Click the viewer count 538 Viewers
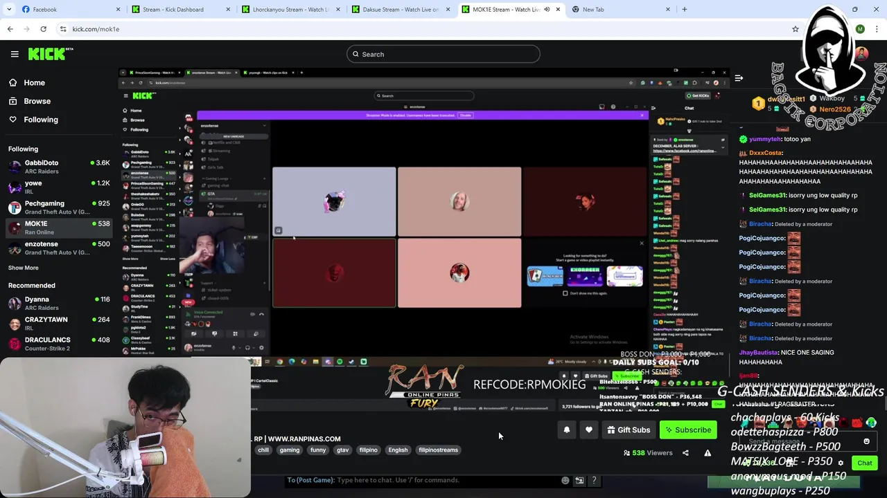The width and height of the screenshot is (887, 498). [648, 453]
